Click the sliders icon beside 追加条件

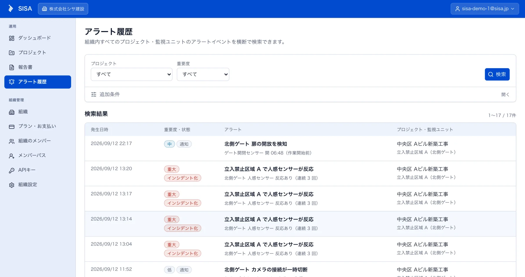(x=94, y=94)
